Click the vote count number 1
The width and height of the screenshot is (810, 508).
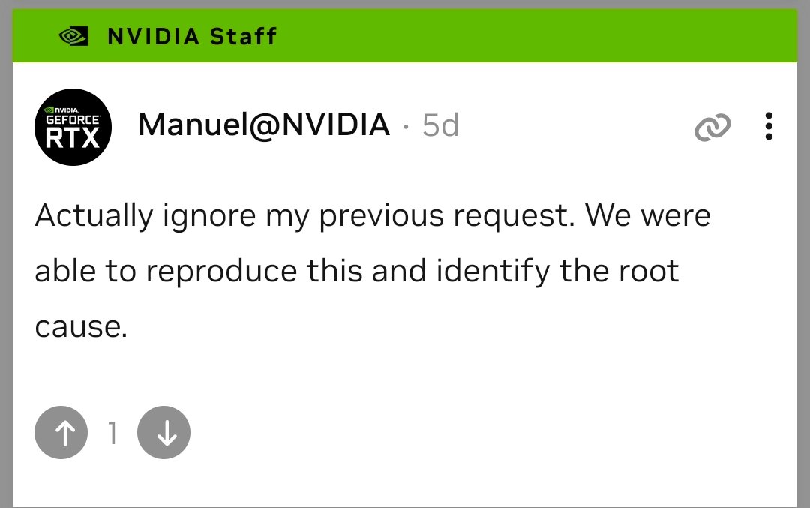pos(112,433)
